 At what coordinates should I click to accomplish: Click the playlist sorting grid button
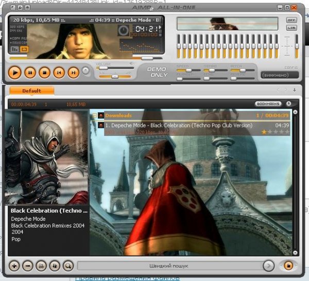pyautogui.click(x=41, y=266)
